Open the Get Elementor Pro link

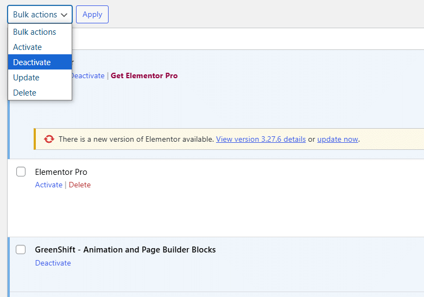coord(144,75)
